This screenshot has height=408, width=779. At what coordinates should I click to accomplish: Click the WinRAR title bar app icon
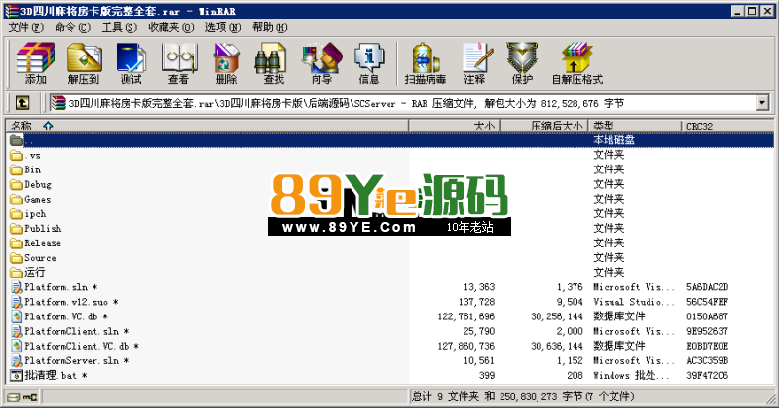tap(12, 11)
